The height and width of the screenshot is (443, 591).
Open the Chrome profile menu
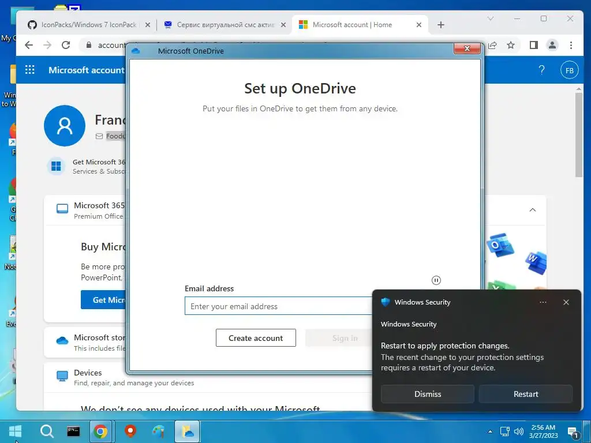pos(552,45)
